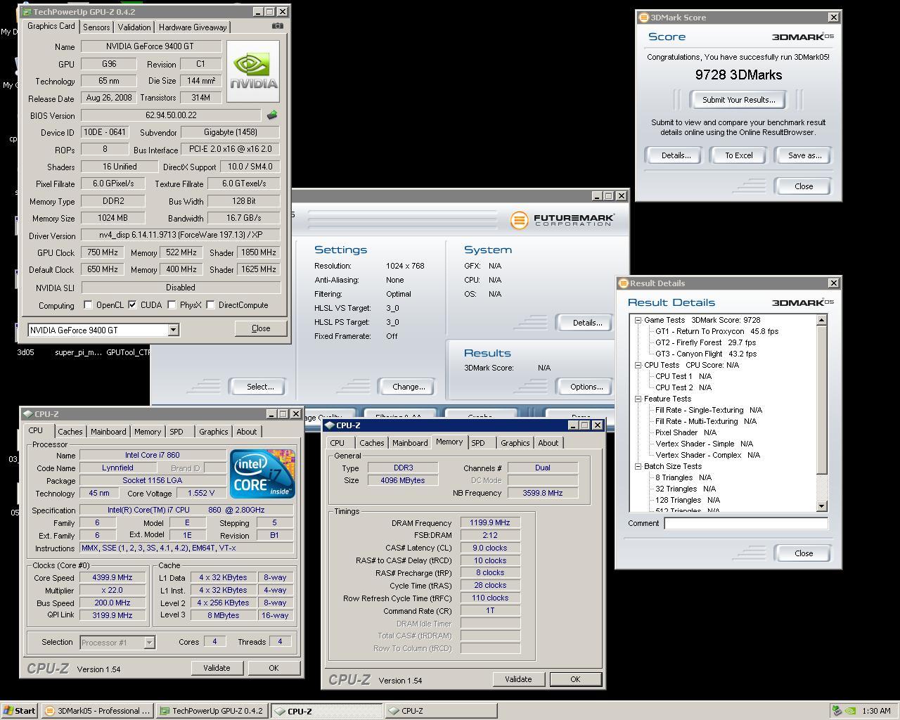Viewport: 900px width, 720px height.
Task: Click the taskbar clock showing 1:30 AM
Action: point(875,711)
